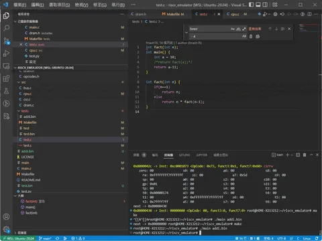Viewport: 322px width, 241px height.
Task: Open the JUPYTER panel tab
Action: [x=202, y=155]
